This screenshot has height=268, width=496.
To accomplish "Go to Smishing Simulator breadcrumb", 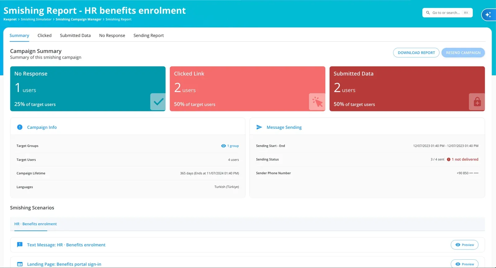I will 36,19.
